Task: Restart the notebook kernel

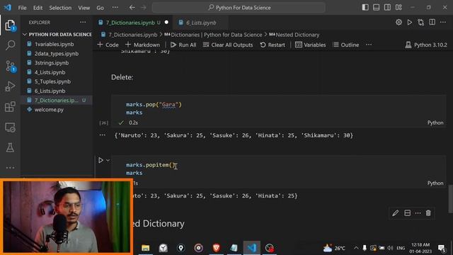Action: (x=273, y=45)
